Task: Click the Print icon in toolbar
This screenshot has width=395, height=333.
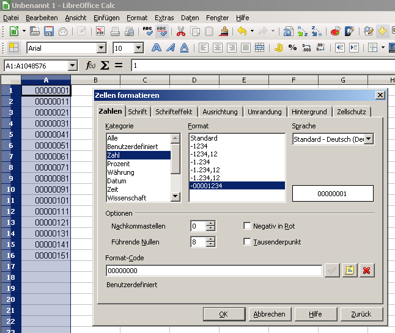Action: pyautogui.click(x=115, y=31)
